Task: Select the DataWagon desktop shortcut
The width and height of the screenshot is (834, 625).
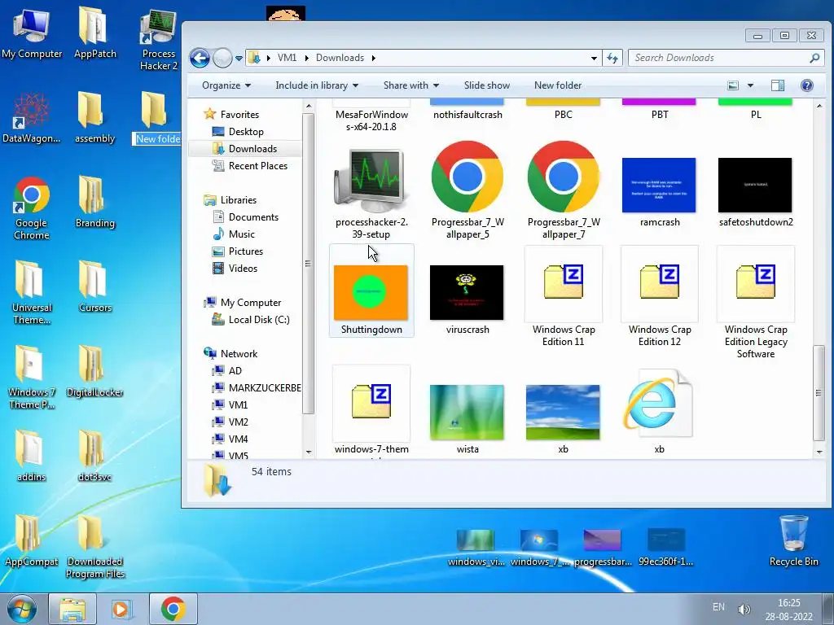Action: coord(32,117)
